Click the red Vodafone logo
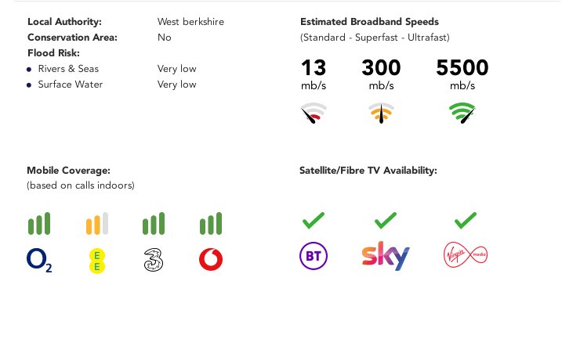The width and height of the screenshot is (562, 364). [211, 259]
